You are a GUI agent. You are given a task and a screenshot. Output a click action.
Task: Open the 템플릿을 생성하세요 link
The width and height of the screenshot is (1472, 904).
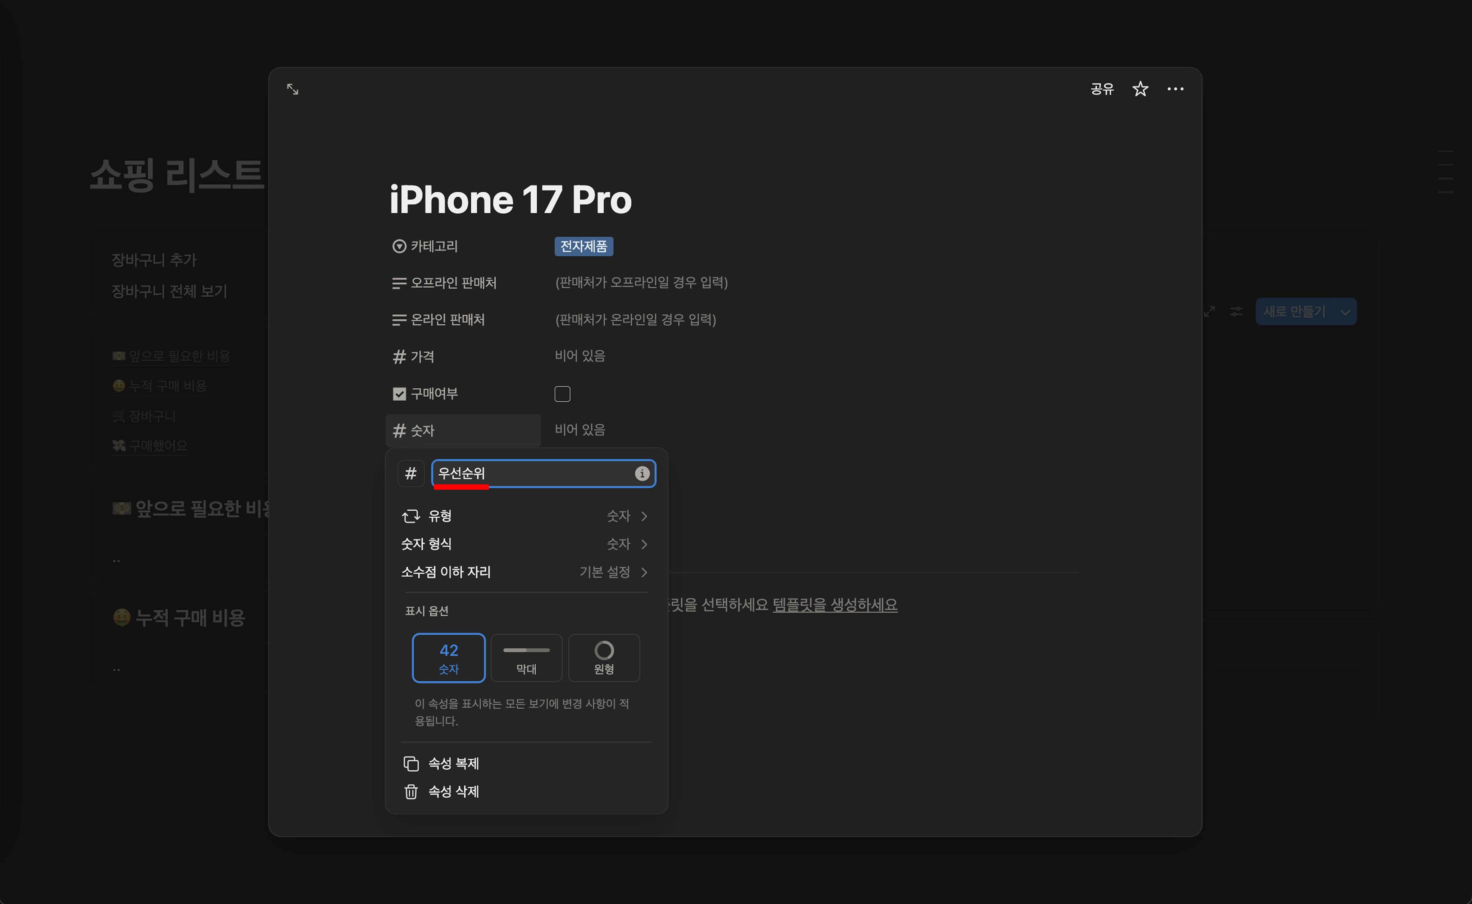[x=835, y=604]
